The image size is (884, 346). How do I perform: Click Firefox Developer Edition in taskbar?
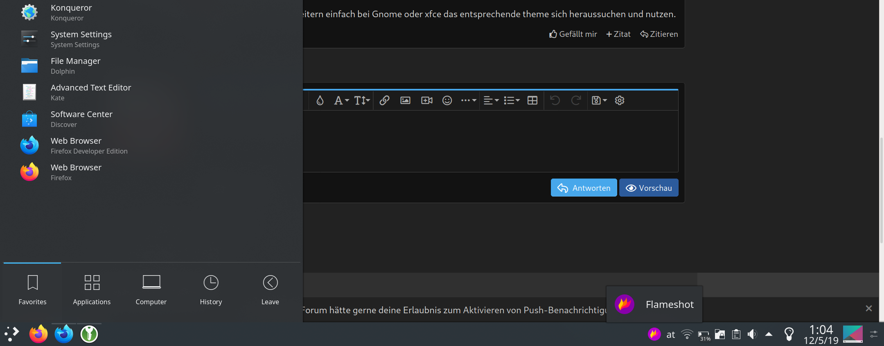pos(64,334)
